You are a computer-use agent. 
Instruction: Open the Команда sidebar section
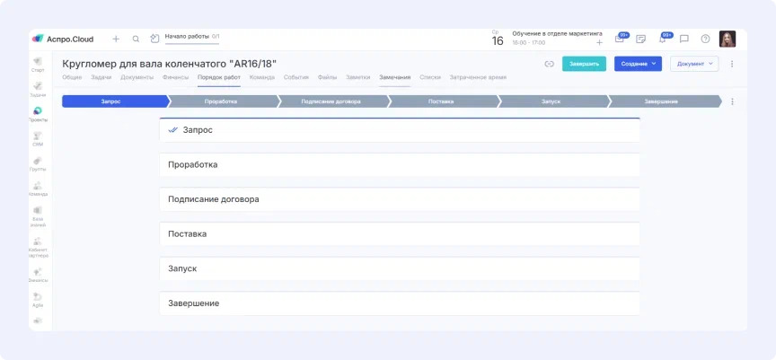pos(38,189)
